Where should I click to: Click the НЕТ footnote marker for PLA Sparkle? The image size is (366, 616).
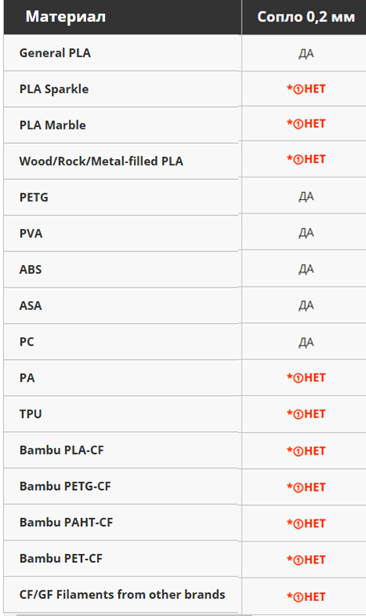pyautogui.click(x=306, y=89)
